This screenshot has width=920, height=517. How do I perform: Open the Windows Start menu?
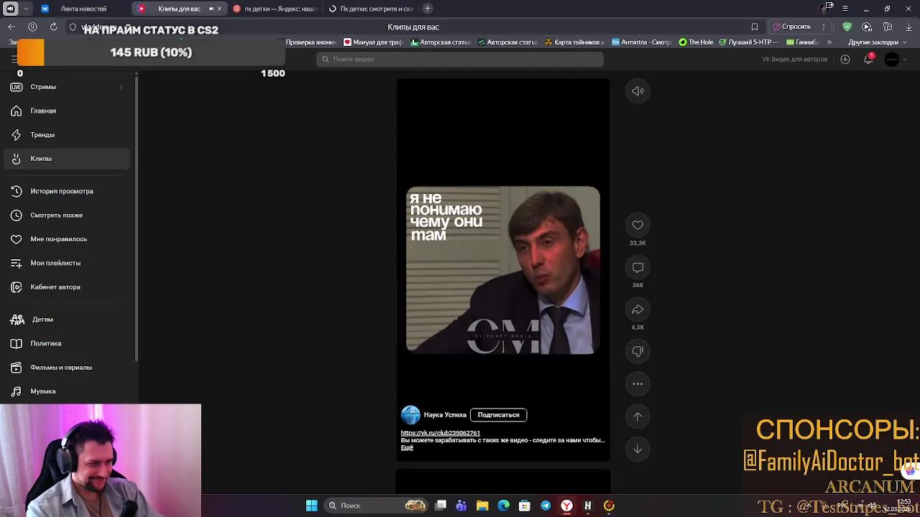coord(311,506)
